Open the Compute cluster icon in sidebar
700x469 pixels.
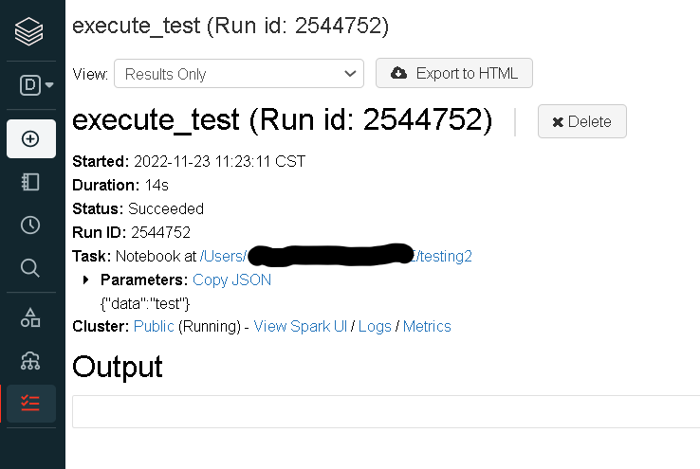coord(30,360)
